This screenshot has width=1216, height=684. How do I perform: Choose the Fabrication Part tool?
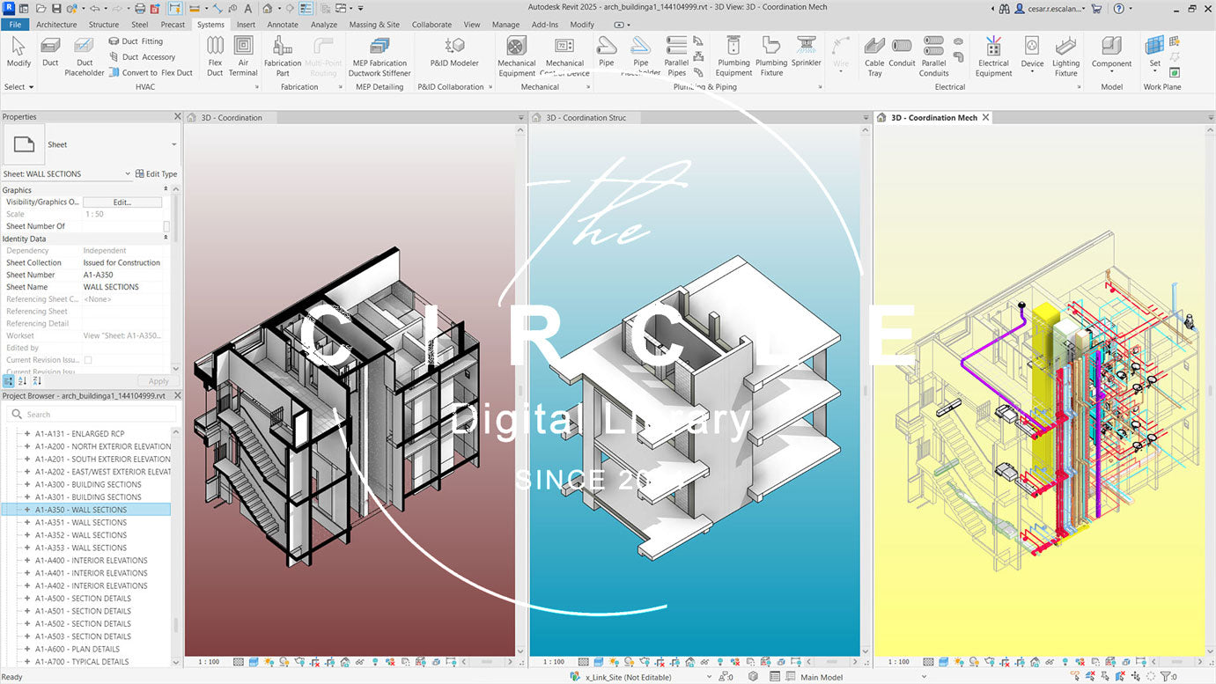coord(283,56)
